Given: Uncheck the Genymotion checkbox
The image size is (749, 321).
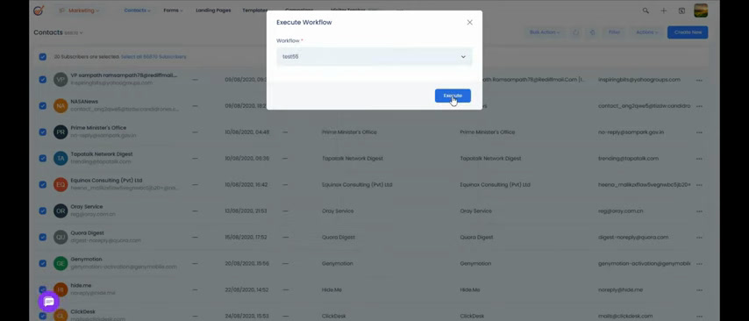Looking at the screenshot, I should (x=42, y=263).
